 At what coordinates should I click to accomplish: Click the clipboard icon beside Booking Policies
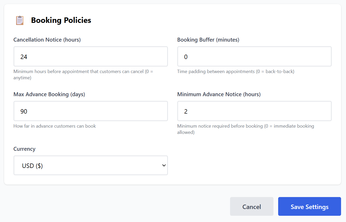[x=20, y=20]
